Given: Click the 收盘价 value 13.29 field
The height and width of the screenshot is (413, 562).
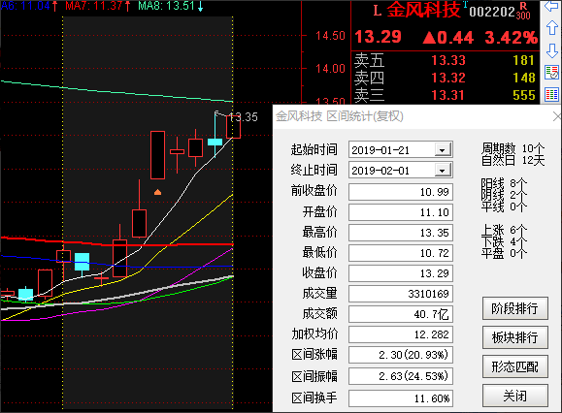Looking at the screenshot, I should click(x=400, y=273).
